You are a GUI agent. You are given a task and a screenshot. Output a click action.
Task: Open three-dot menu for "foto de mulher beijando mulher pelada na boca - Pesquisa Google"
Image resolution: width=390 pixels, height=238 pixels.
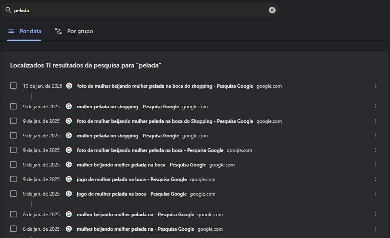pos(375,150)
